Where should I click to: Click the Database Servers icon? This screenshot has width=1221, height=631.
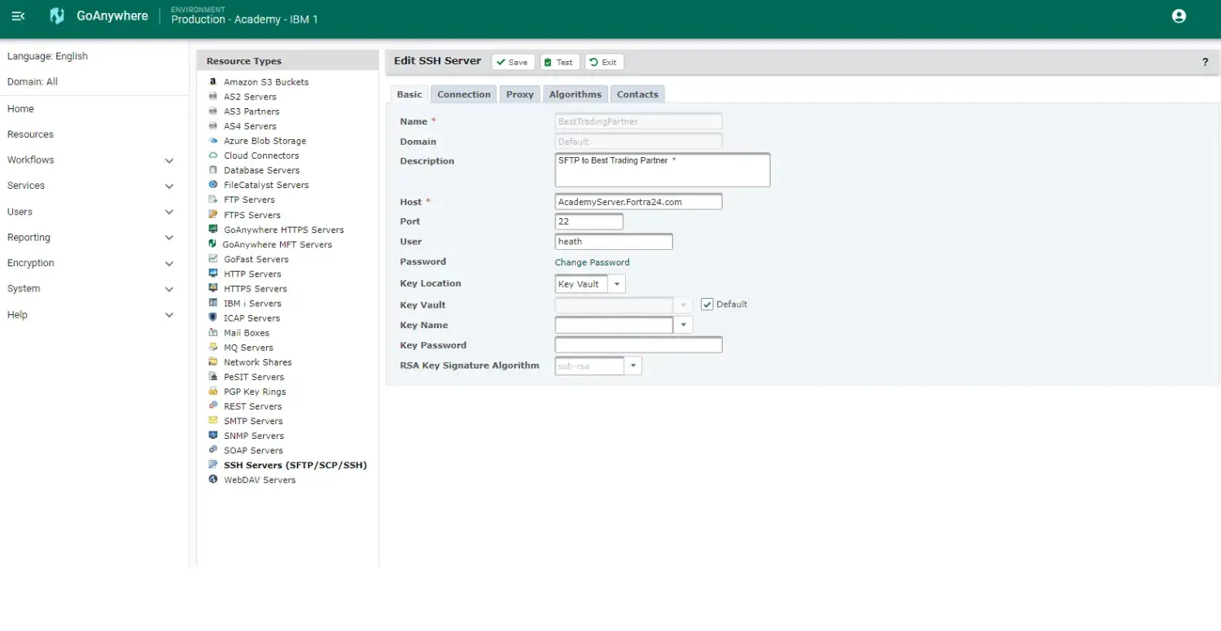(x=213, y=169)
